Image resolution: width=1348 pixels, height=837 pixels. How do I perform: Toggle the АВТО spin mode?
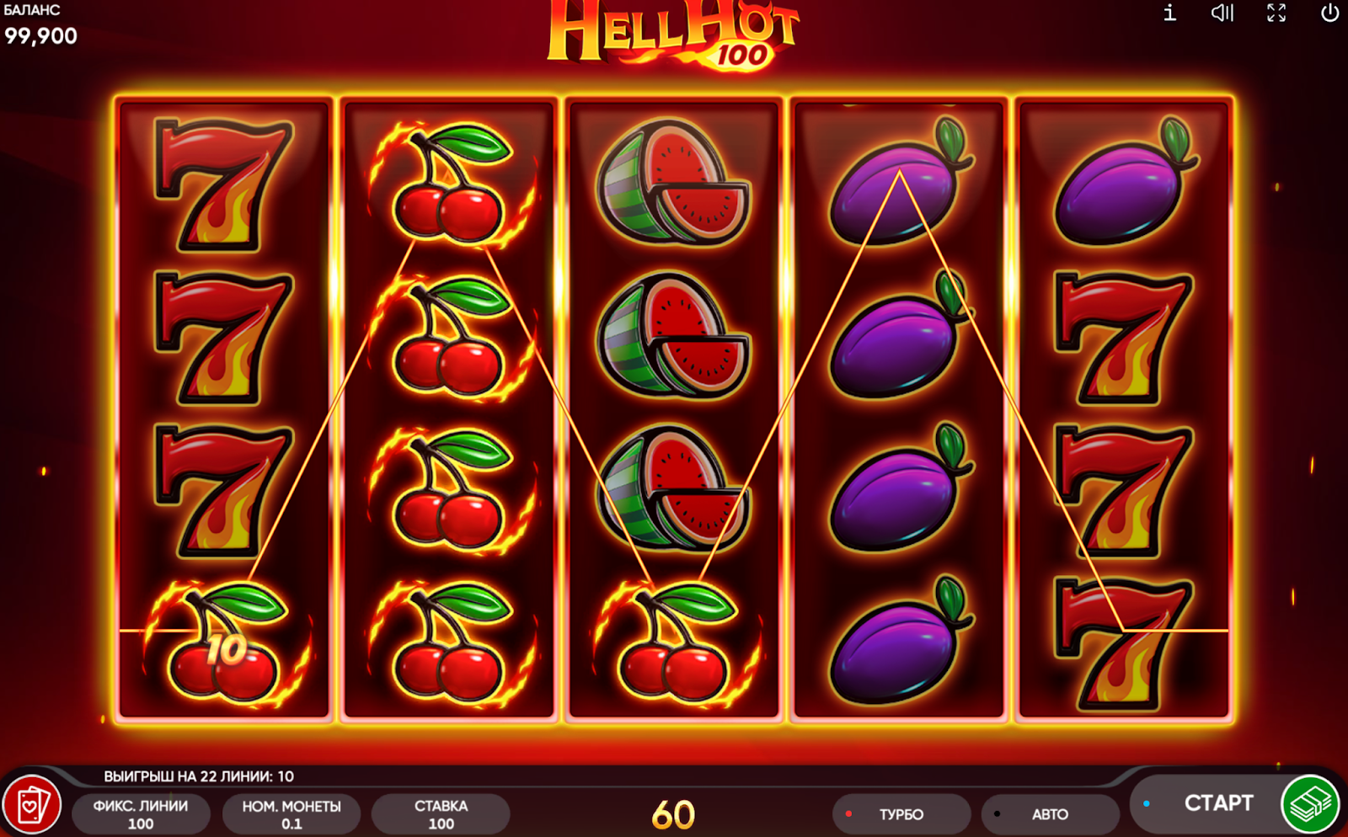pos(1050,814)
